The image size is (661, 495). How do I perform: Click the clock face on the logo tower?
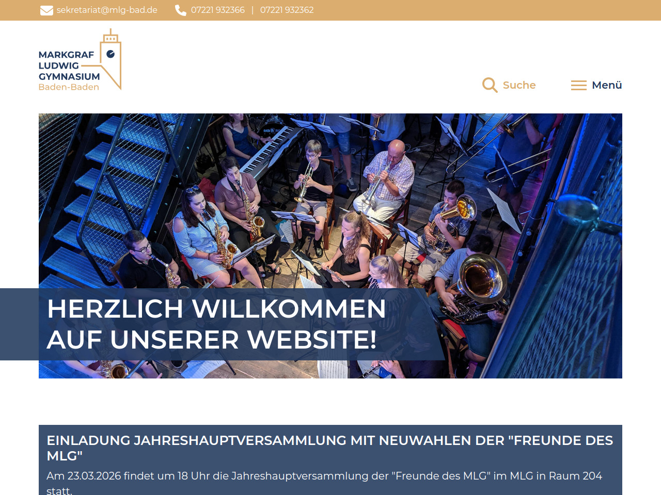click(111, 54)
